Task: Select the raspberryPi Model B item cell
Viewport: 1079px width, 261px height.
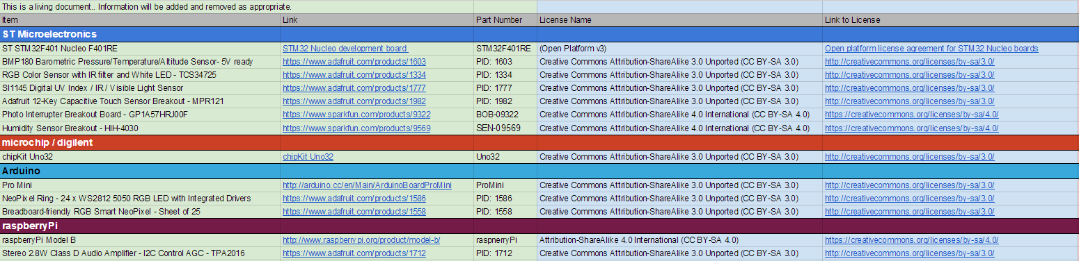Action: [140, 240]
